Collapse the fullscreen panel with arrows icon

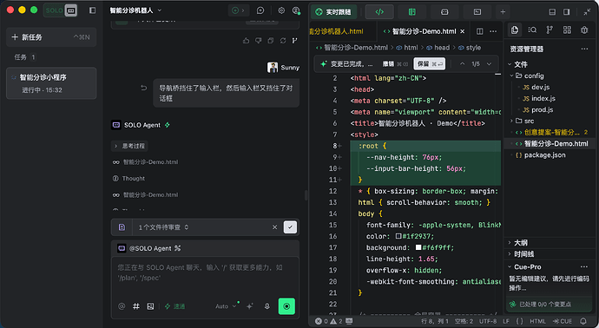tap(587, 12)
